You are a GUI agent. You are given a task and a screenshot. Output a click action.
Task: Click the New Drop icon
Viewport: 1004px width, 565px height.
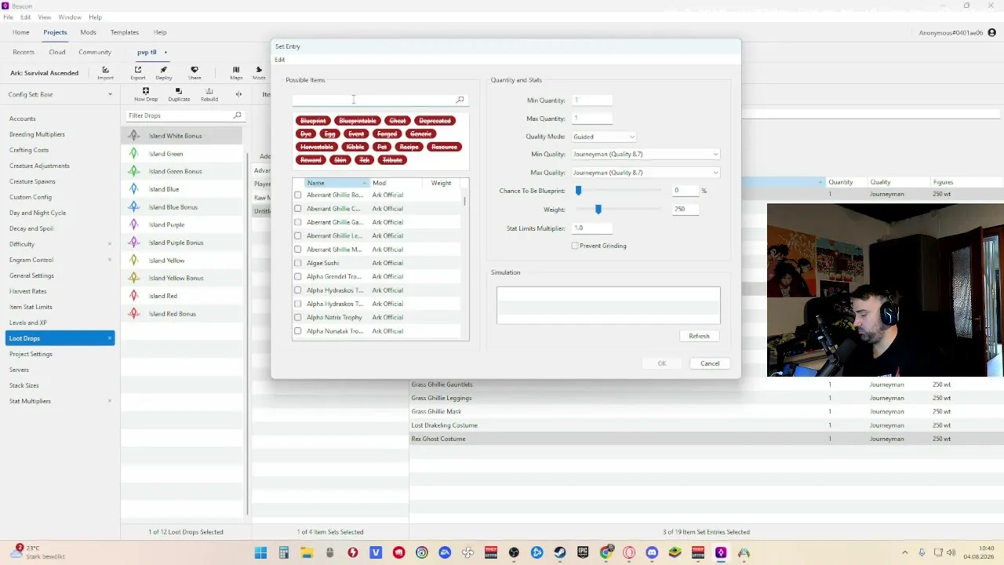(x=146, y=91)
